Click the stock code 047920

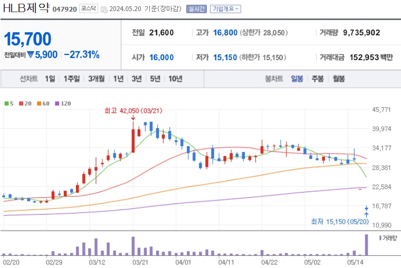tap(65, 9)
